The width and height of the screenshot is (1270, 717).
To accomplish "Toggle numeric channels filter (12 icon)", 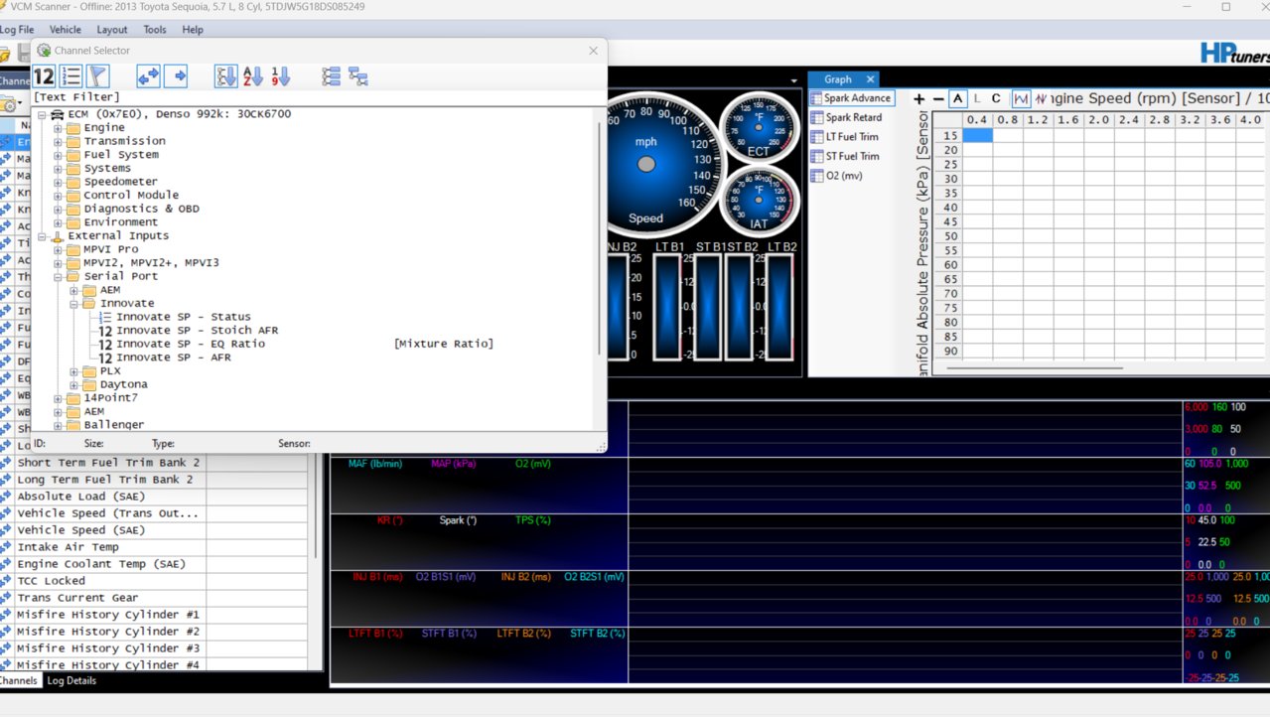I will point(44,76).
